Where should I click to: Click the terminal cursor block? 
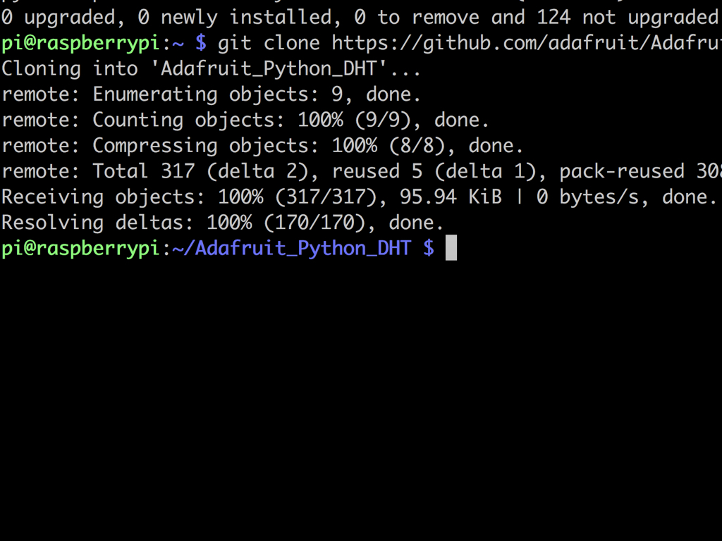[x=451, y=247]
